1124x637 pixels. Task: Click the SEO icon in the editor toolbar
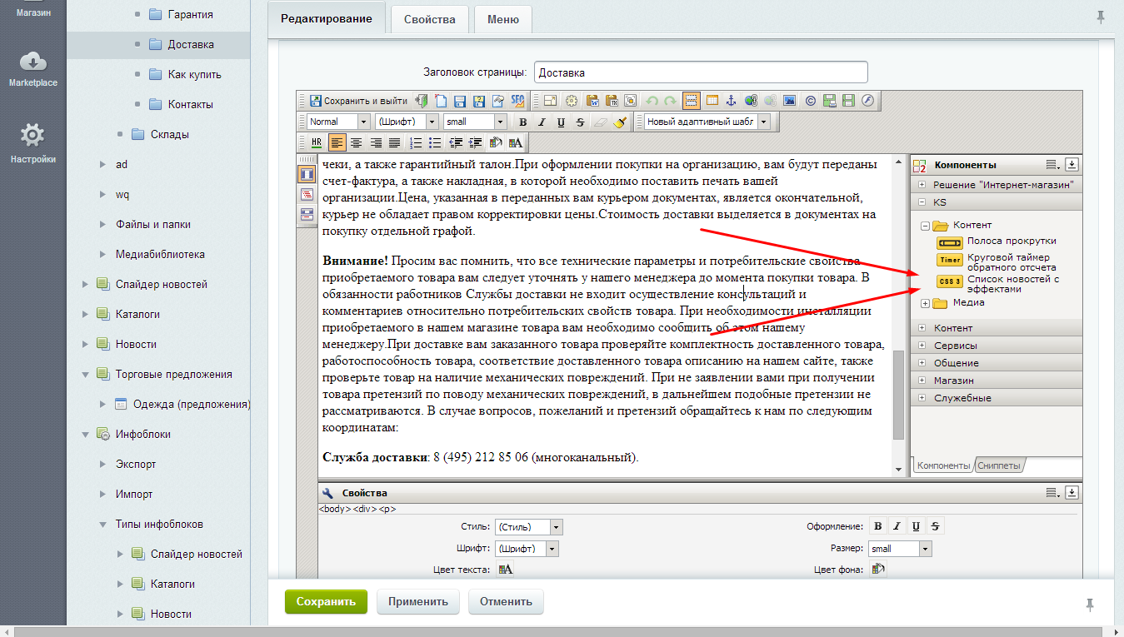517,101
